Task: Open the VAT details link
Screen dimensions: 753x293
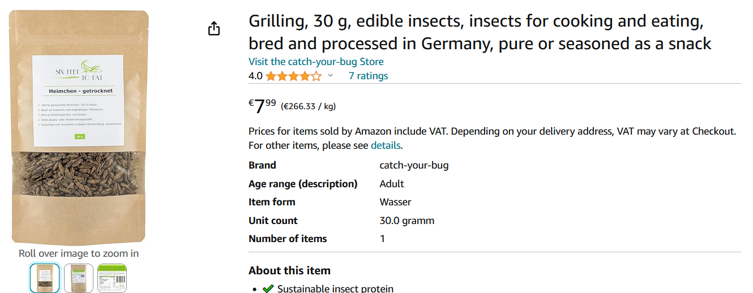Action: click(385, 145)
